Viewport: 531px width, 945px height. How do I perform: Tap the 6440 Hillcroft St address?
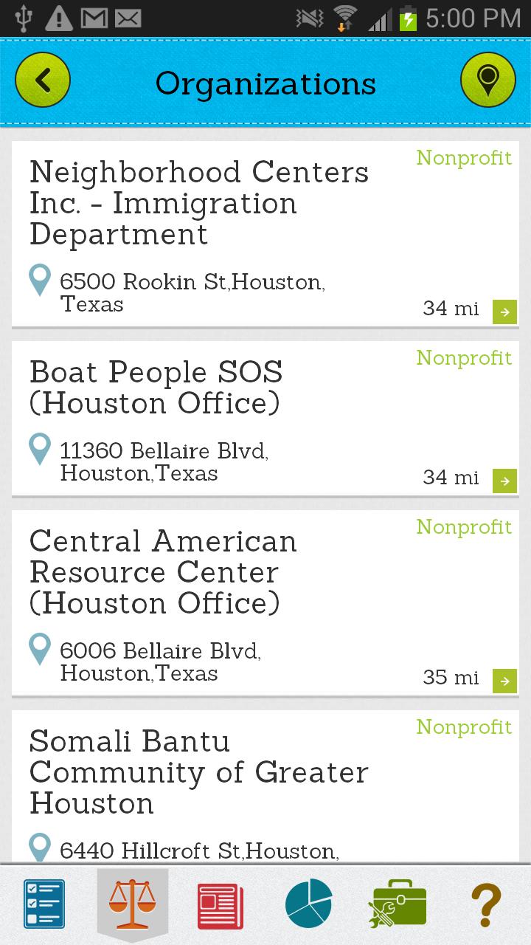point(199,851)
